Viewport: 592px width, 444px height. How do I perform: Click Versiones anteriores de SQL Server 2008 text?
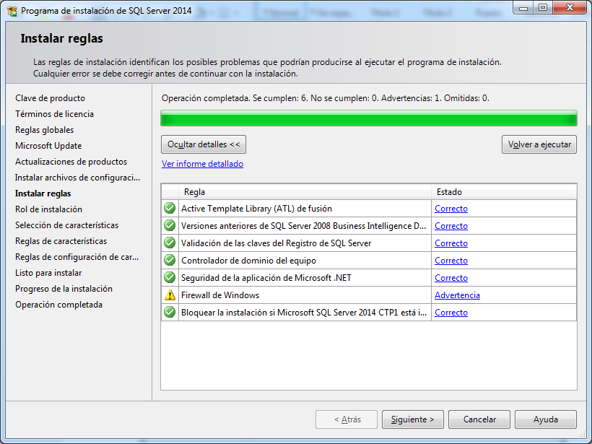pyautogui.click(x=303, y=226)
